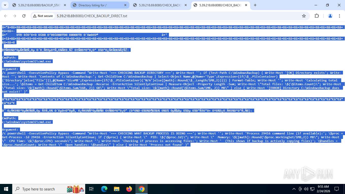Launch Firefox from the taskbar
Viewport: 345px width, 194px height.
click(x=129, y=189)
